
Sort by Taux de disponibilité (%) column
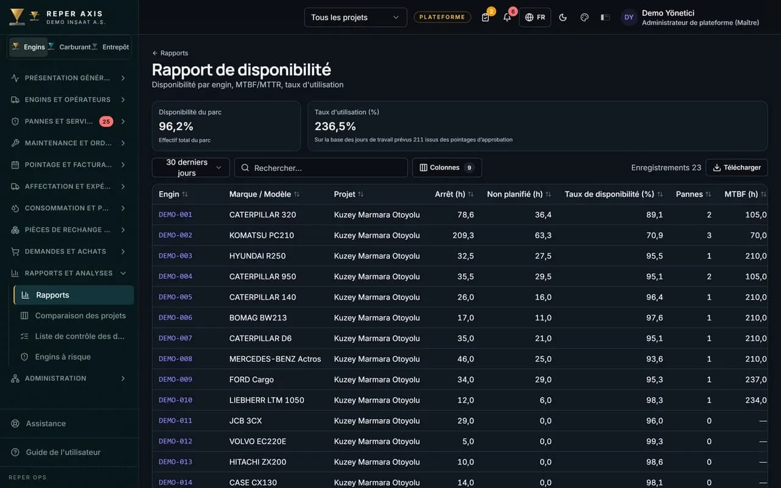[x=614, y=194]
